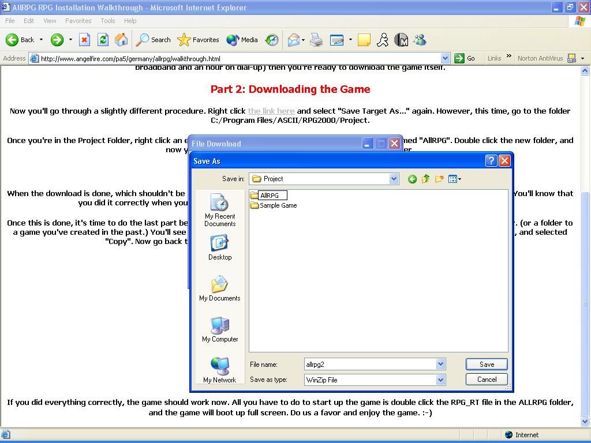The image size is (591, 443).
Task: Open the Favorites menu
Action: 78,21
